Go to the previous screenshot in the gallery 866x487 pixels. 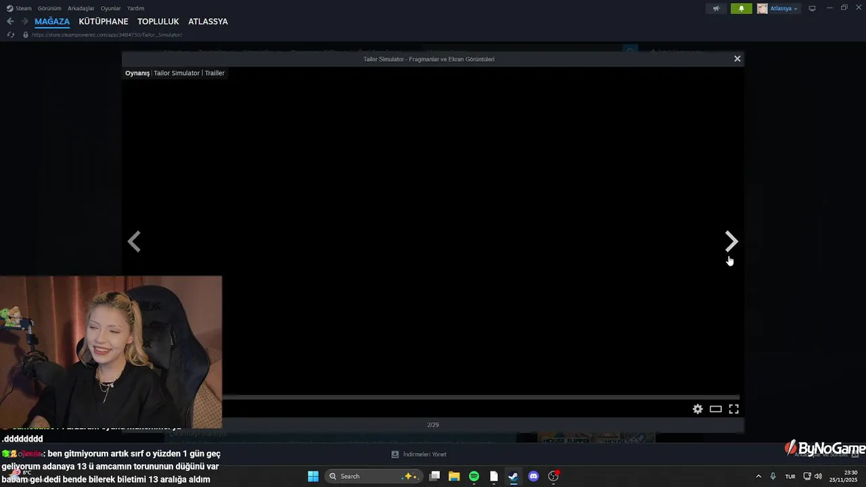(134, 241)
